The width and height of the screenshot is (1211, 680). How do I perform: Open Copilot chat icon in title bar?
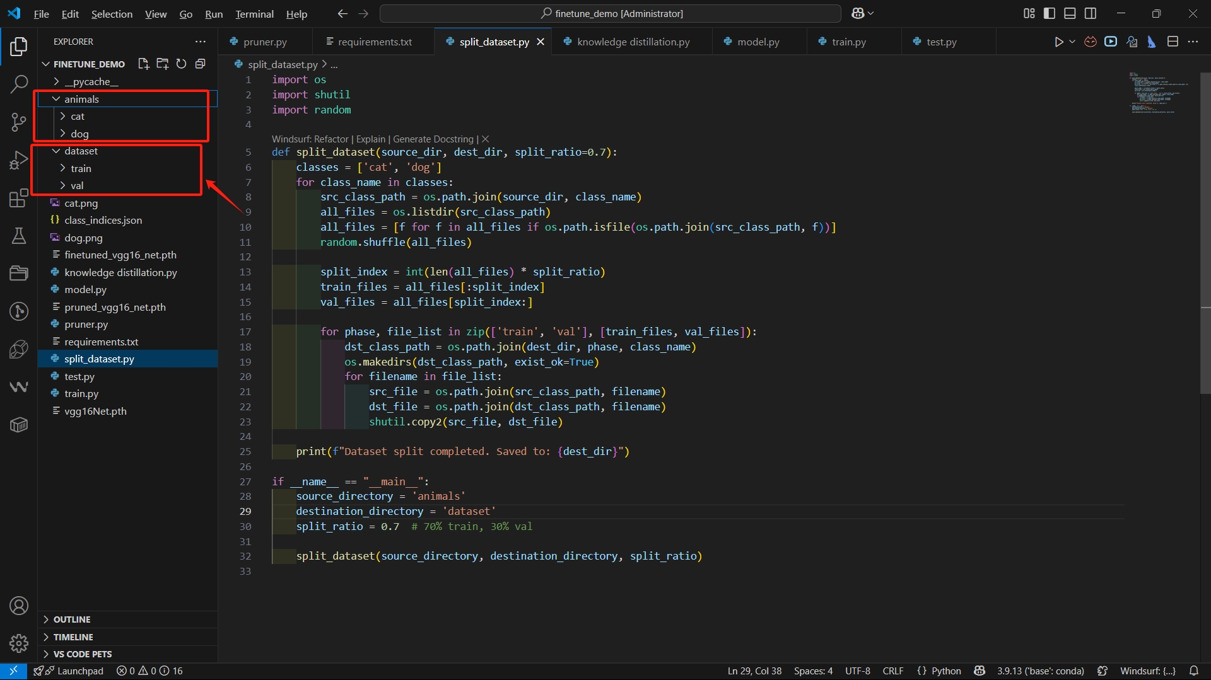(858, 13)
